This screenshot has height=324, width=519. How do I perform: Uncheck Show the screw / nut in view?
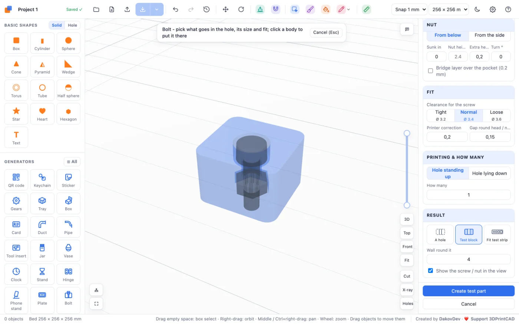pos(430,271)
